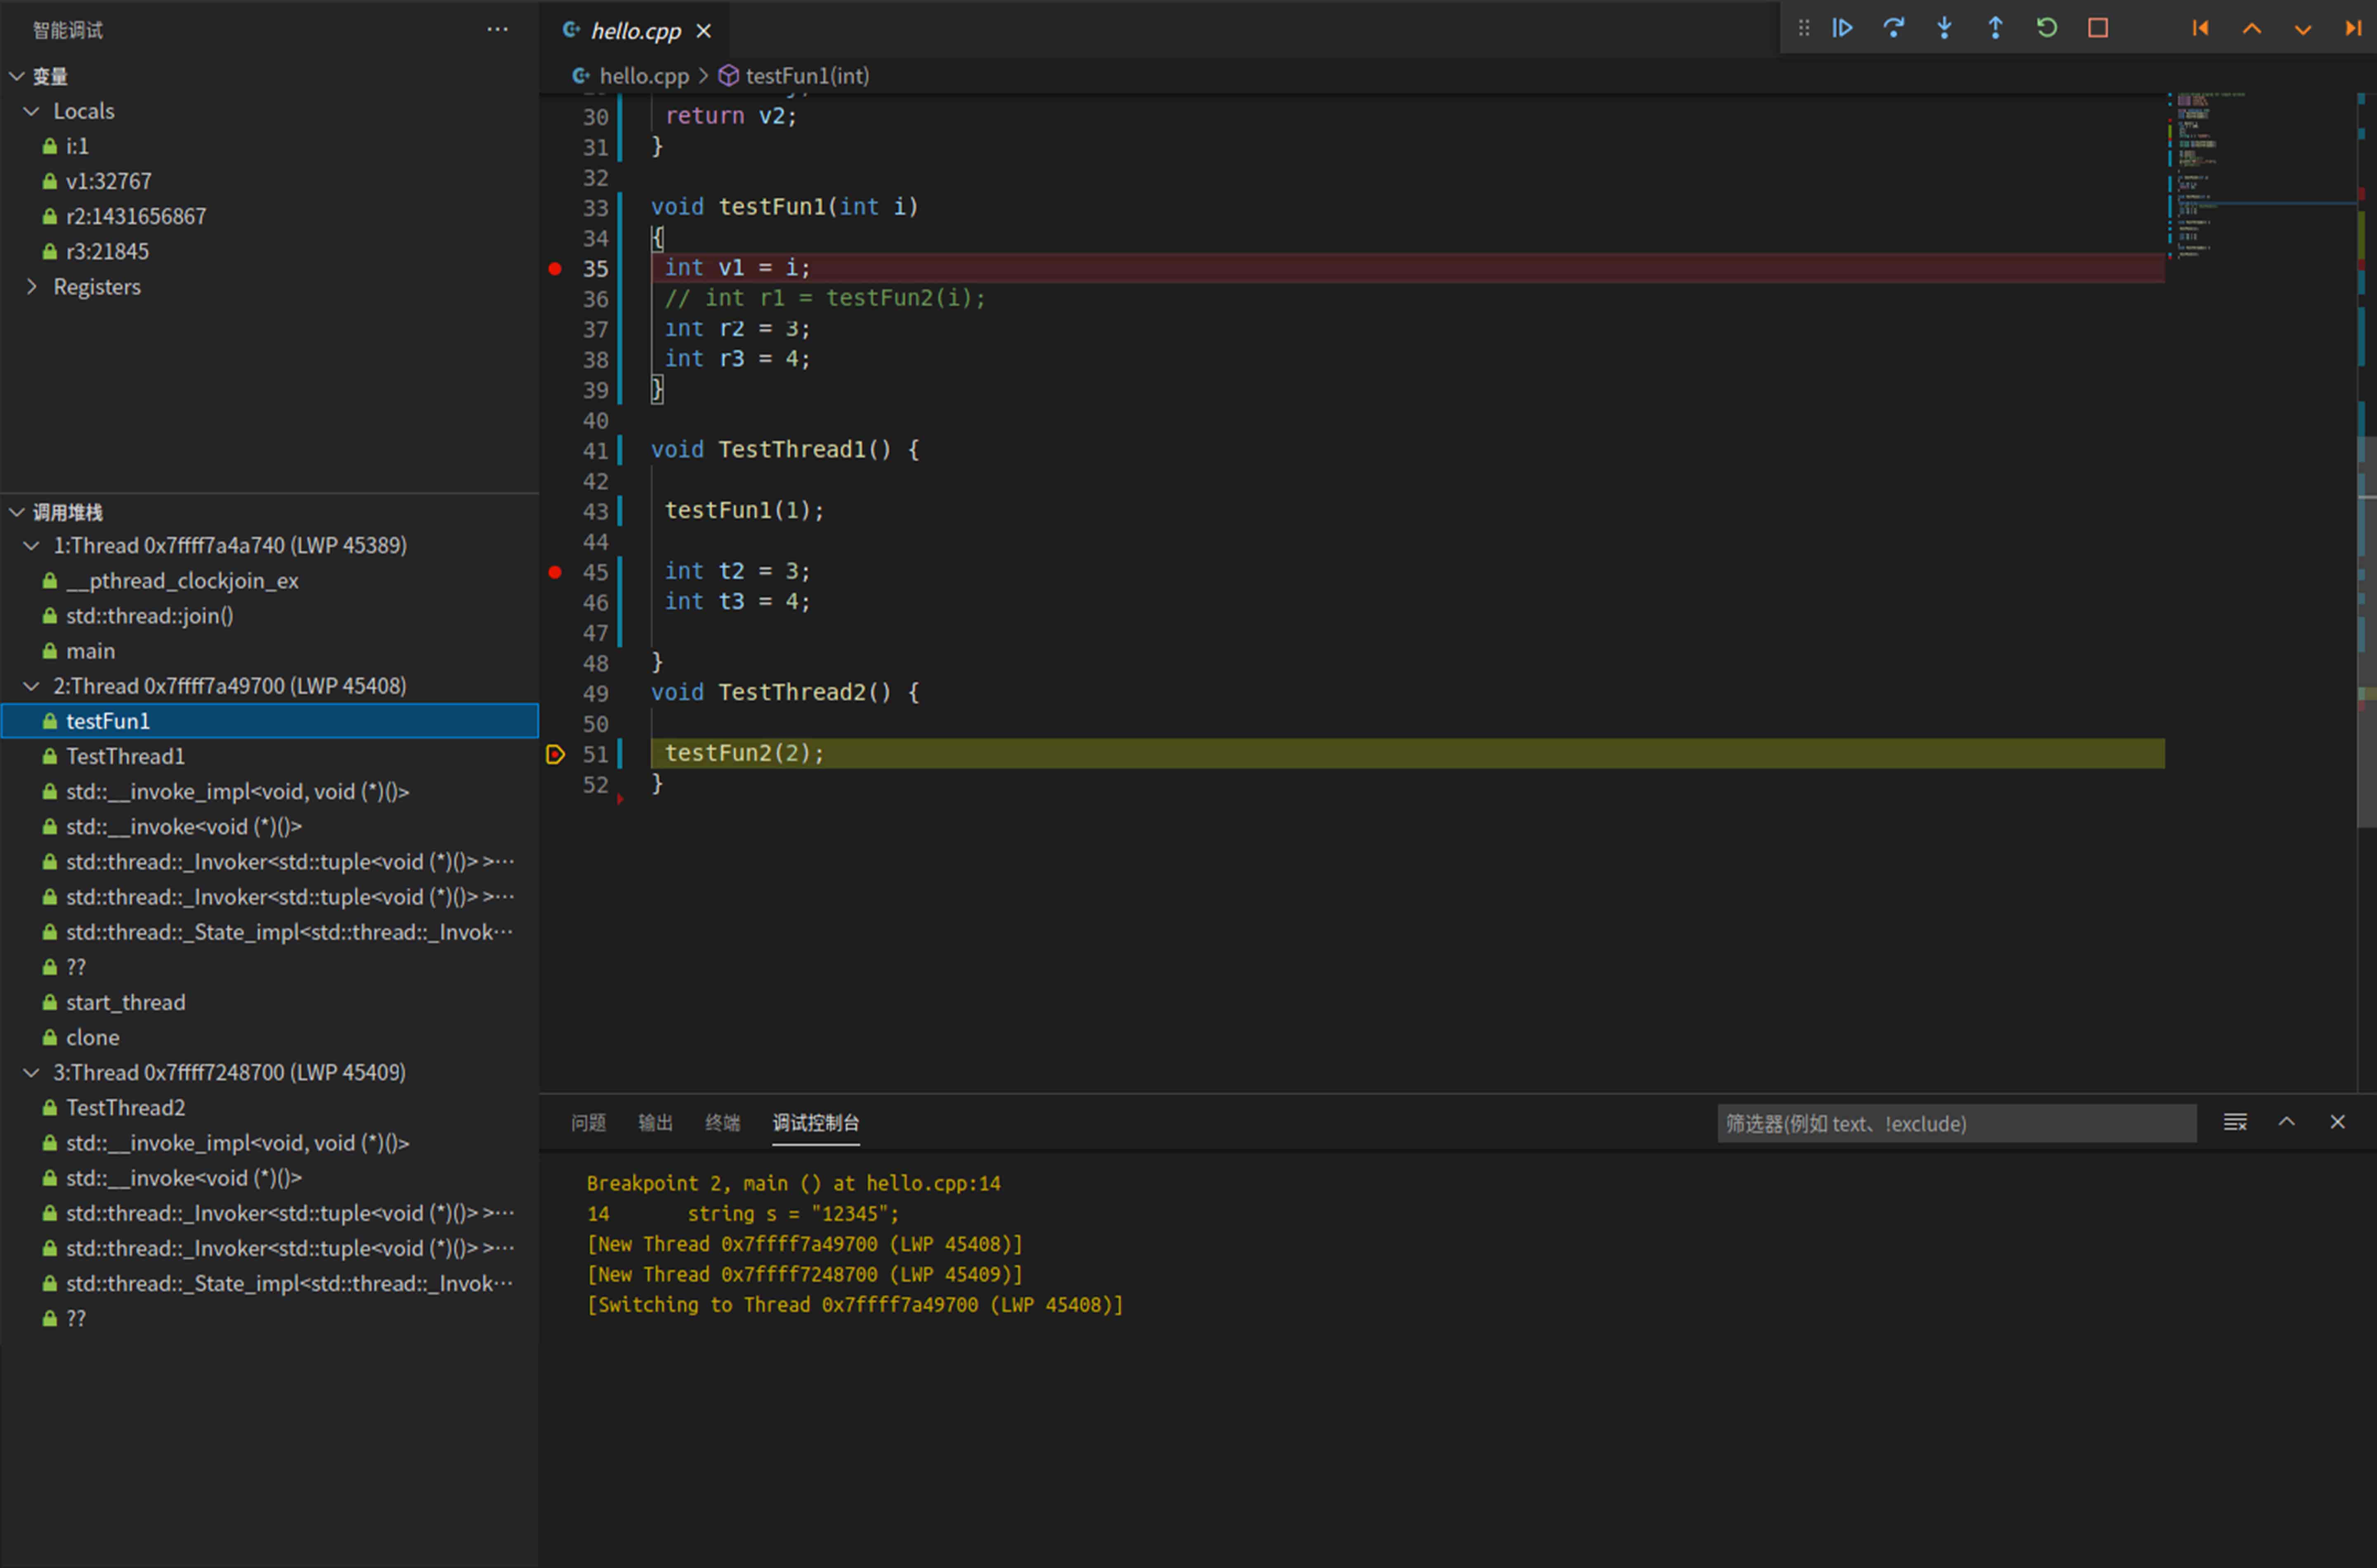2377x1568 pixels.
Task: Select the hello.cpp editor tab
Action: [635, 31]
